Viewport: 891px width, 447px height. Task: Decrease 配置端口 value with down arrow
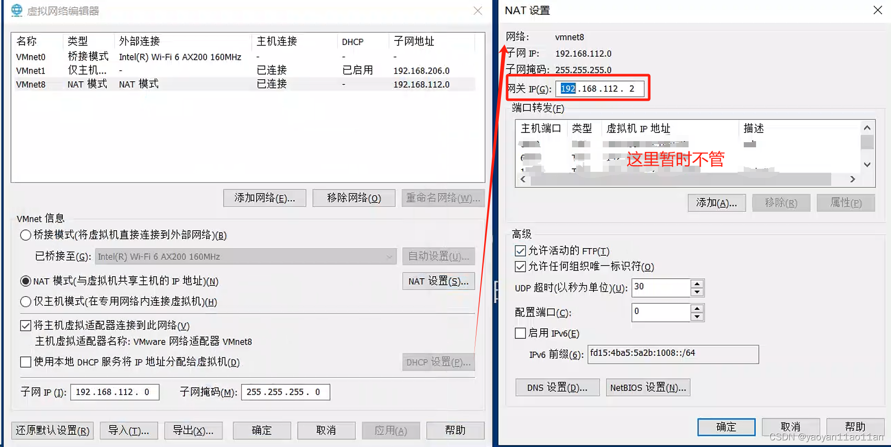pyautogui.click(x=697, y=317)
